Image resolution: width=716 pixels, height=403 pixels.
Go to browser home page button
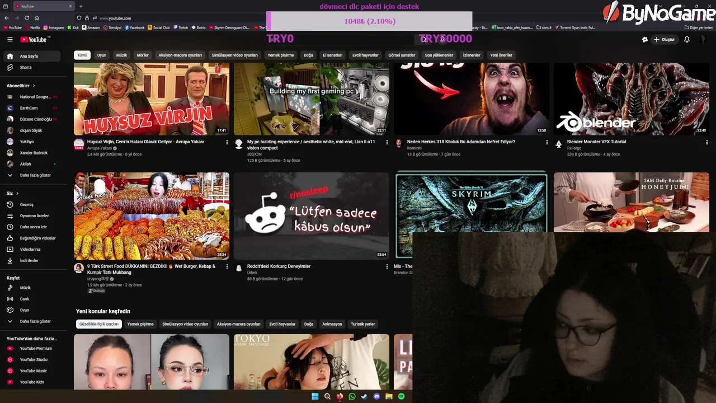pos(37,18)
